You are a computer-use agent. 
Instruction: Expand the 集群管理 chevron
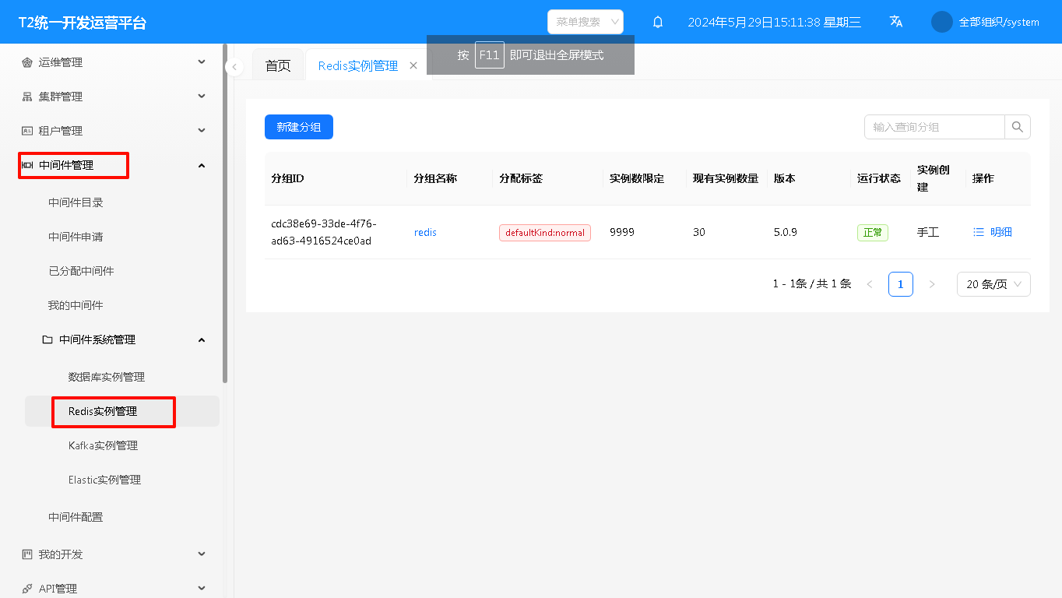(x=202, y=97)
